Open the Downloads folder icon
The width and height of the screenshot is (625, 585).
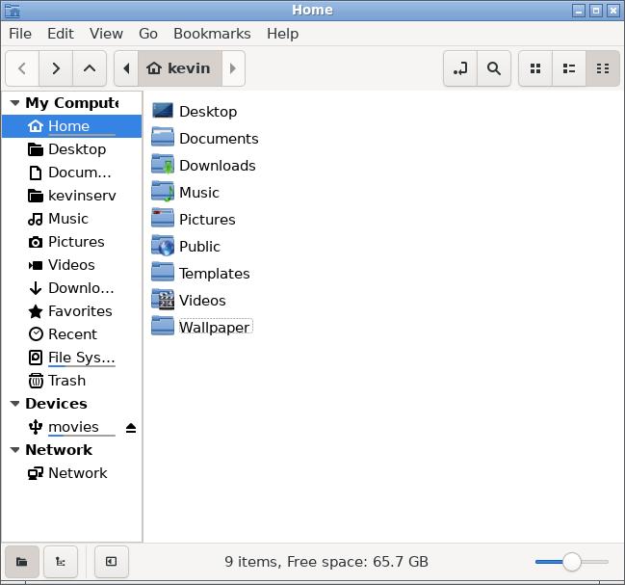click(x=163, y=165)
